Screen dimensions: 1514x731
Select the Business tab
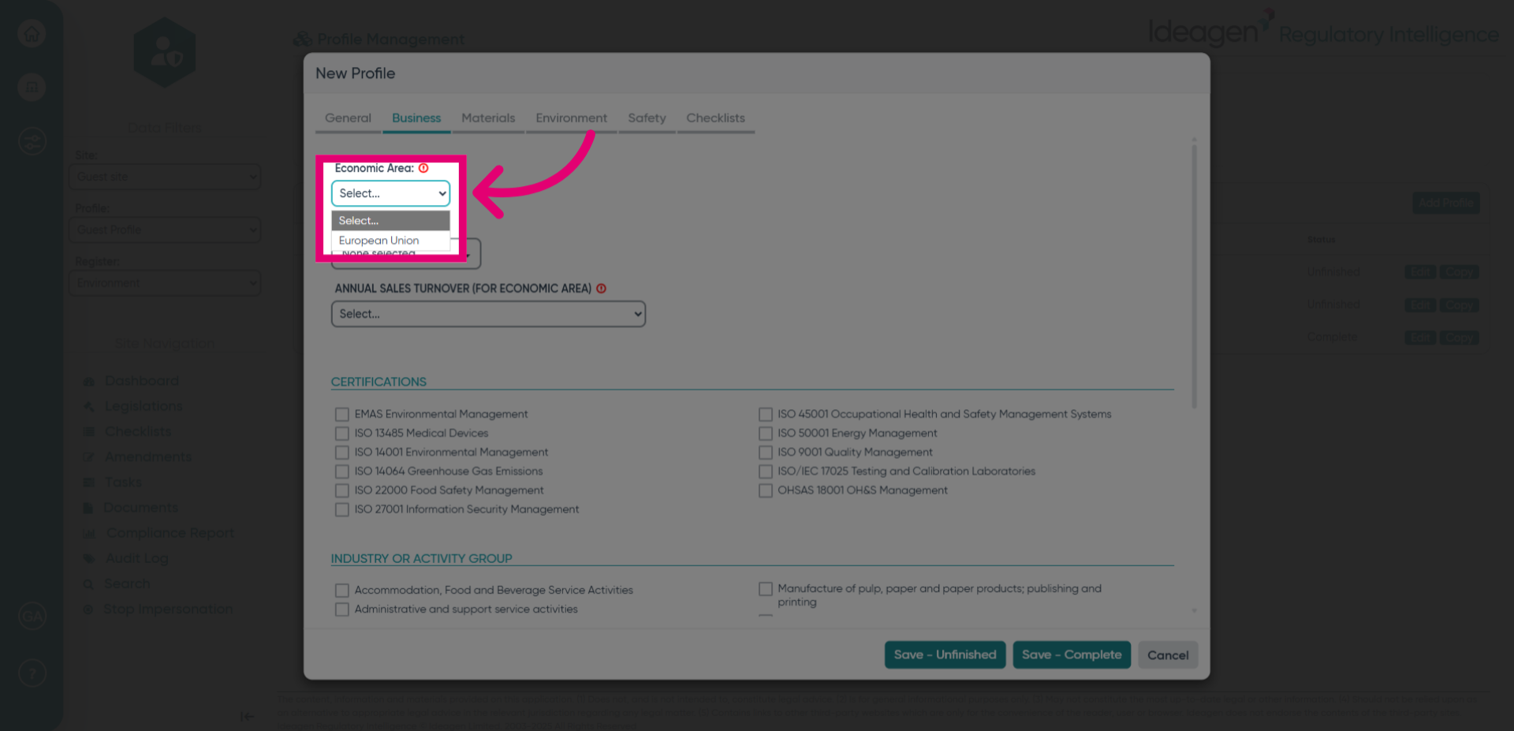coord(416,118)
